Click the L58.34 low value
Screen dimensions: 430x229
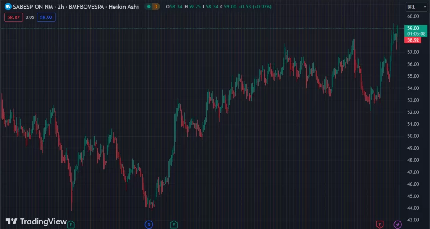210,7
